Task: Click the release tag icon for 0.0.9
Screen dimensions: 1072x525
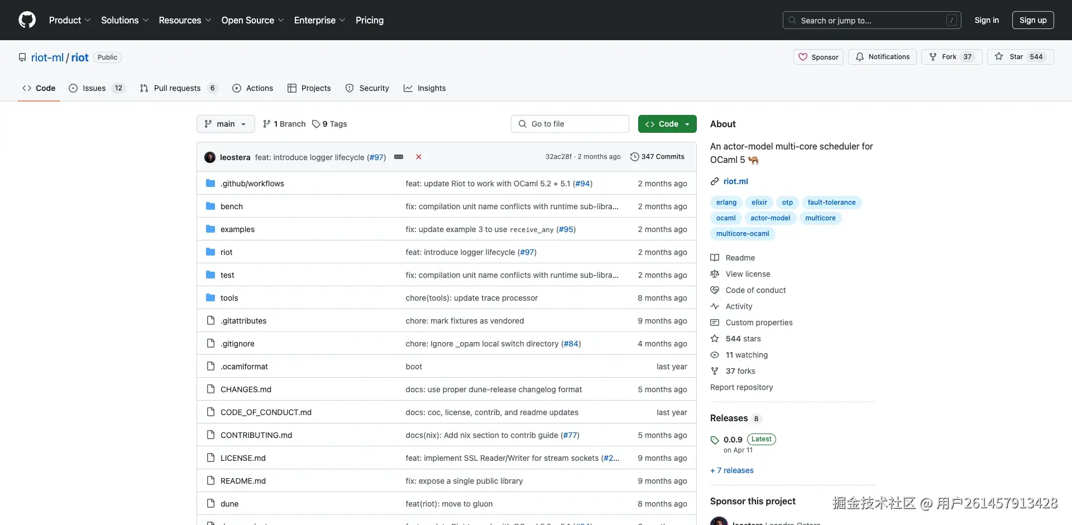Action: (715, 440)
